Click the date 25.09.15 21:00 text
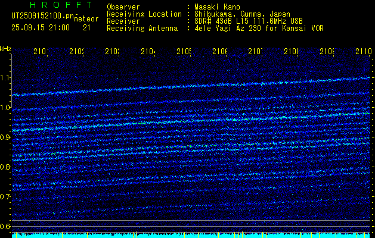The image size is (375, 238). (x=41, y=28)
